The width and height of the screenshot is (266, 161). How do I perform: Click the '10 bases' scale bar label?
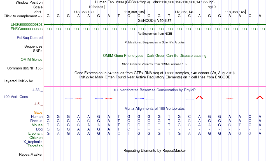click(x=96, y=7)
